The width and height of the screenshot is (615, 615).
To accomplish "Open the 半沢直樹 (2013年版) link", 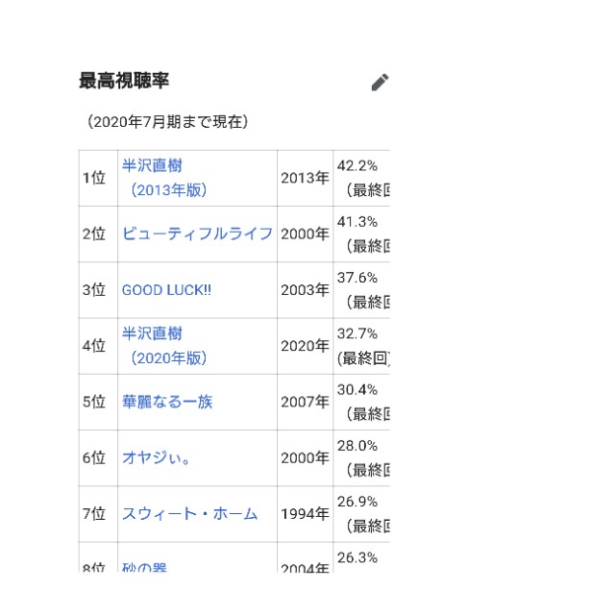I will point(164,178).
